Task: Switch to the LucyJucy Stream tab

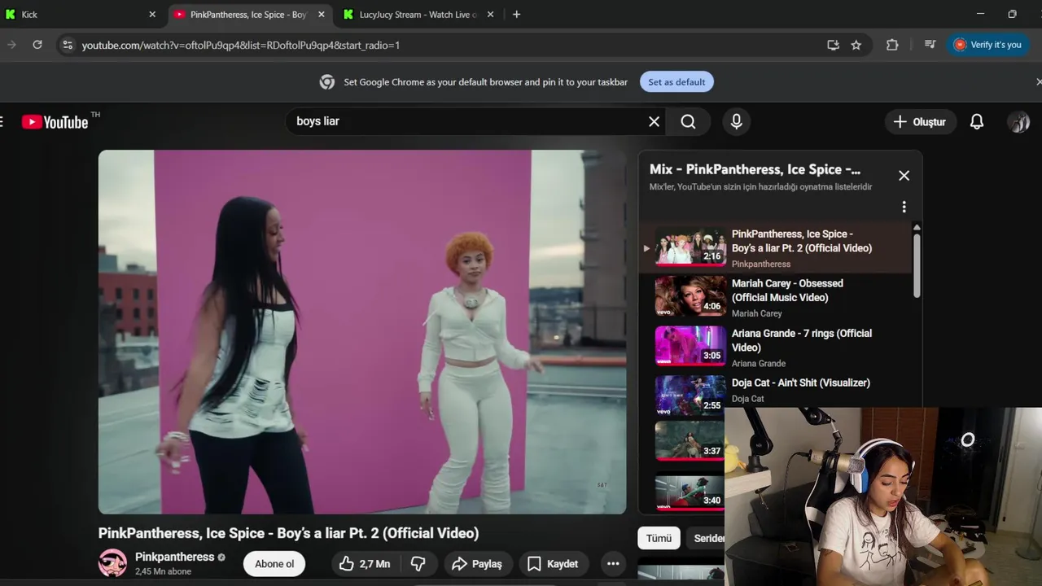Action: coord(418,15)
